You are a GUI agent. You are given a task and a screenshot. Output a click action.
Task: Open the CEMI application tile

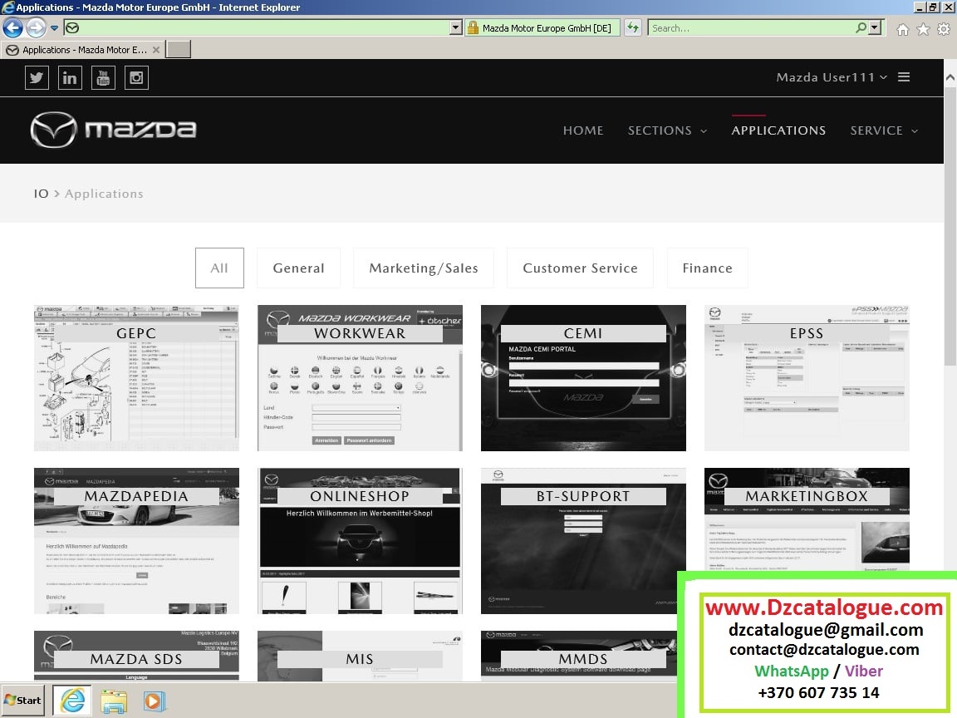tap(583, 378)
